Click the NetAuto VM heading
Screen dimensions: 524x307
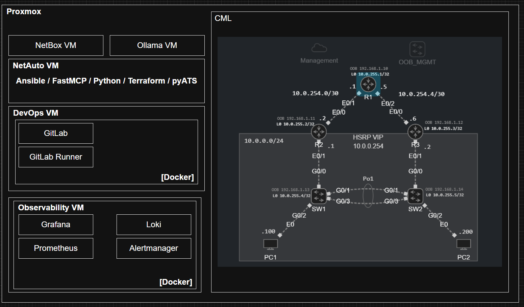coord(36,66)
